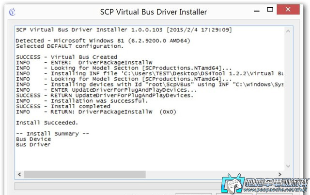The width and height of the screenshot is (310, 195).
Task: Click 'Installing devices with Id' log line
Action: (150, 84)
